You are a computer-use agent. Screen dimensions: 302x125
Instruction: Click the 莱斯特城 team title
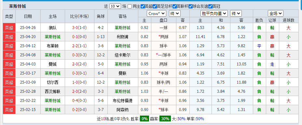(x=17, y=7)
